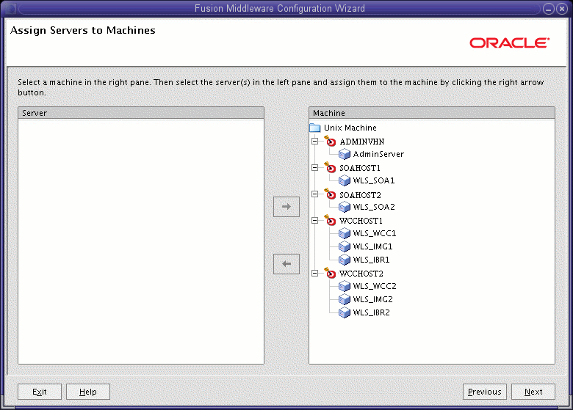Click the WLS_WCC1 server cube icon
The image size is (573, 410).
coord(345,233)
